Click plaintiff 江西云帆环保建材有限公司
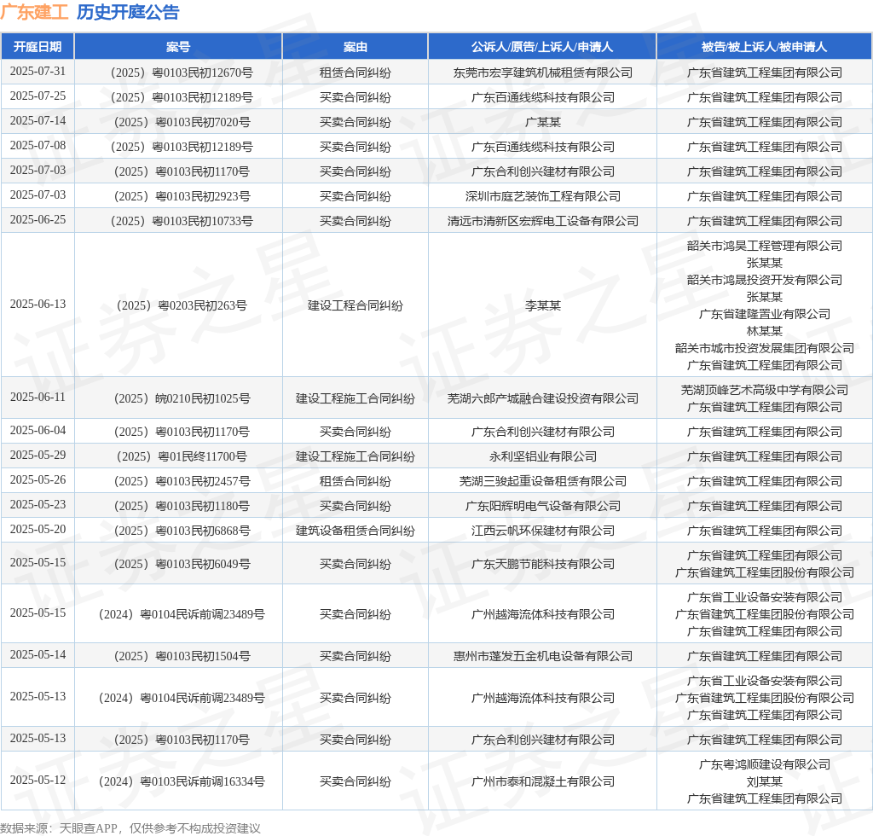873x836 pixels. [543, 531]
